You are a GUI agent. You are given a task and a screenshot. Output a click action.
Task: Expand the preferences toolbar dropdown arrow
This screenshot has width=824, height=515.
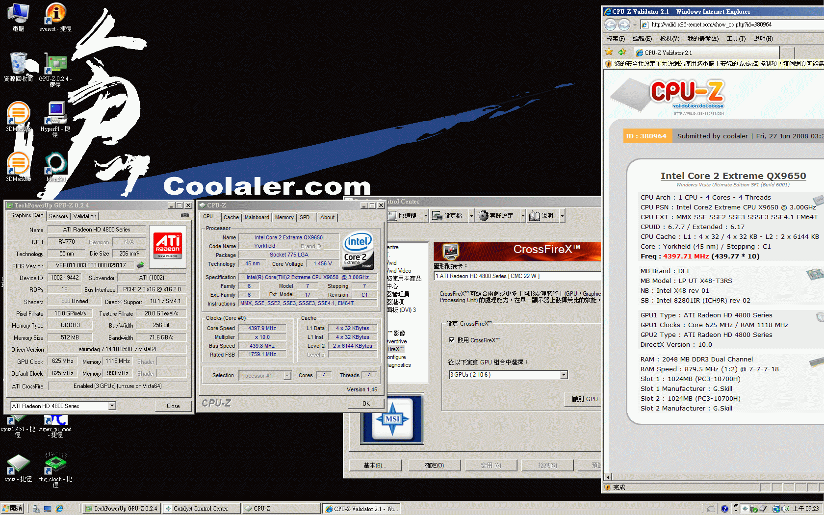click(x=523, y=216)
